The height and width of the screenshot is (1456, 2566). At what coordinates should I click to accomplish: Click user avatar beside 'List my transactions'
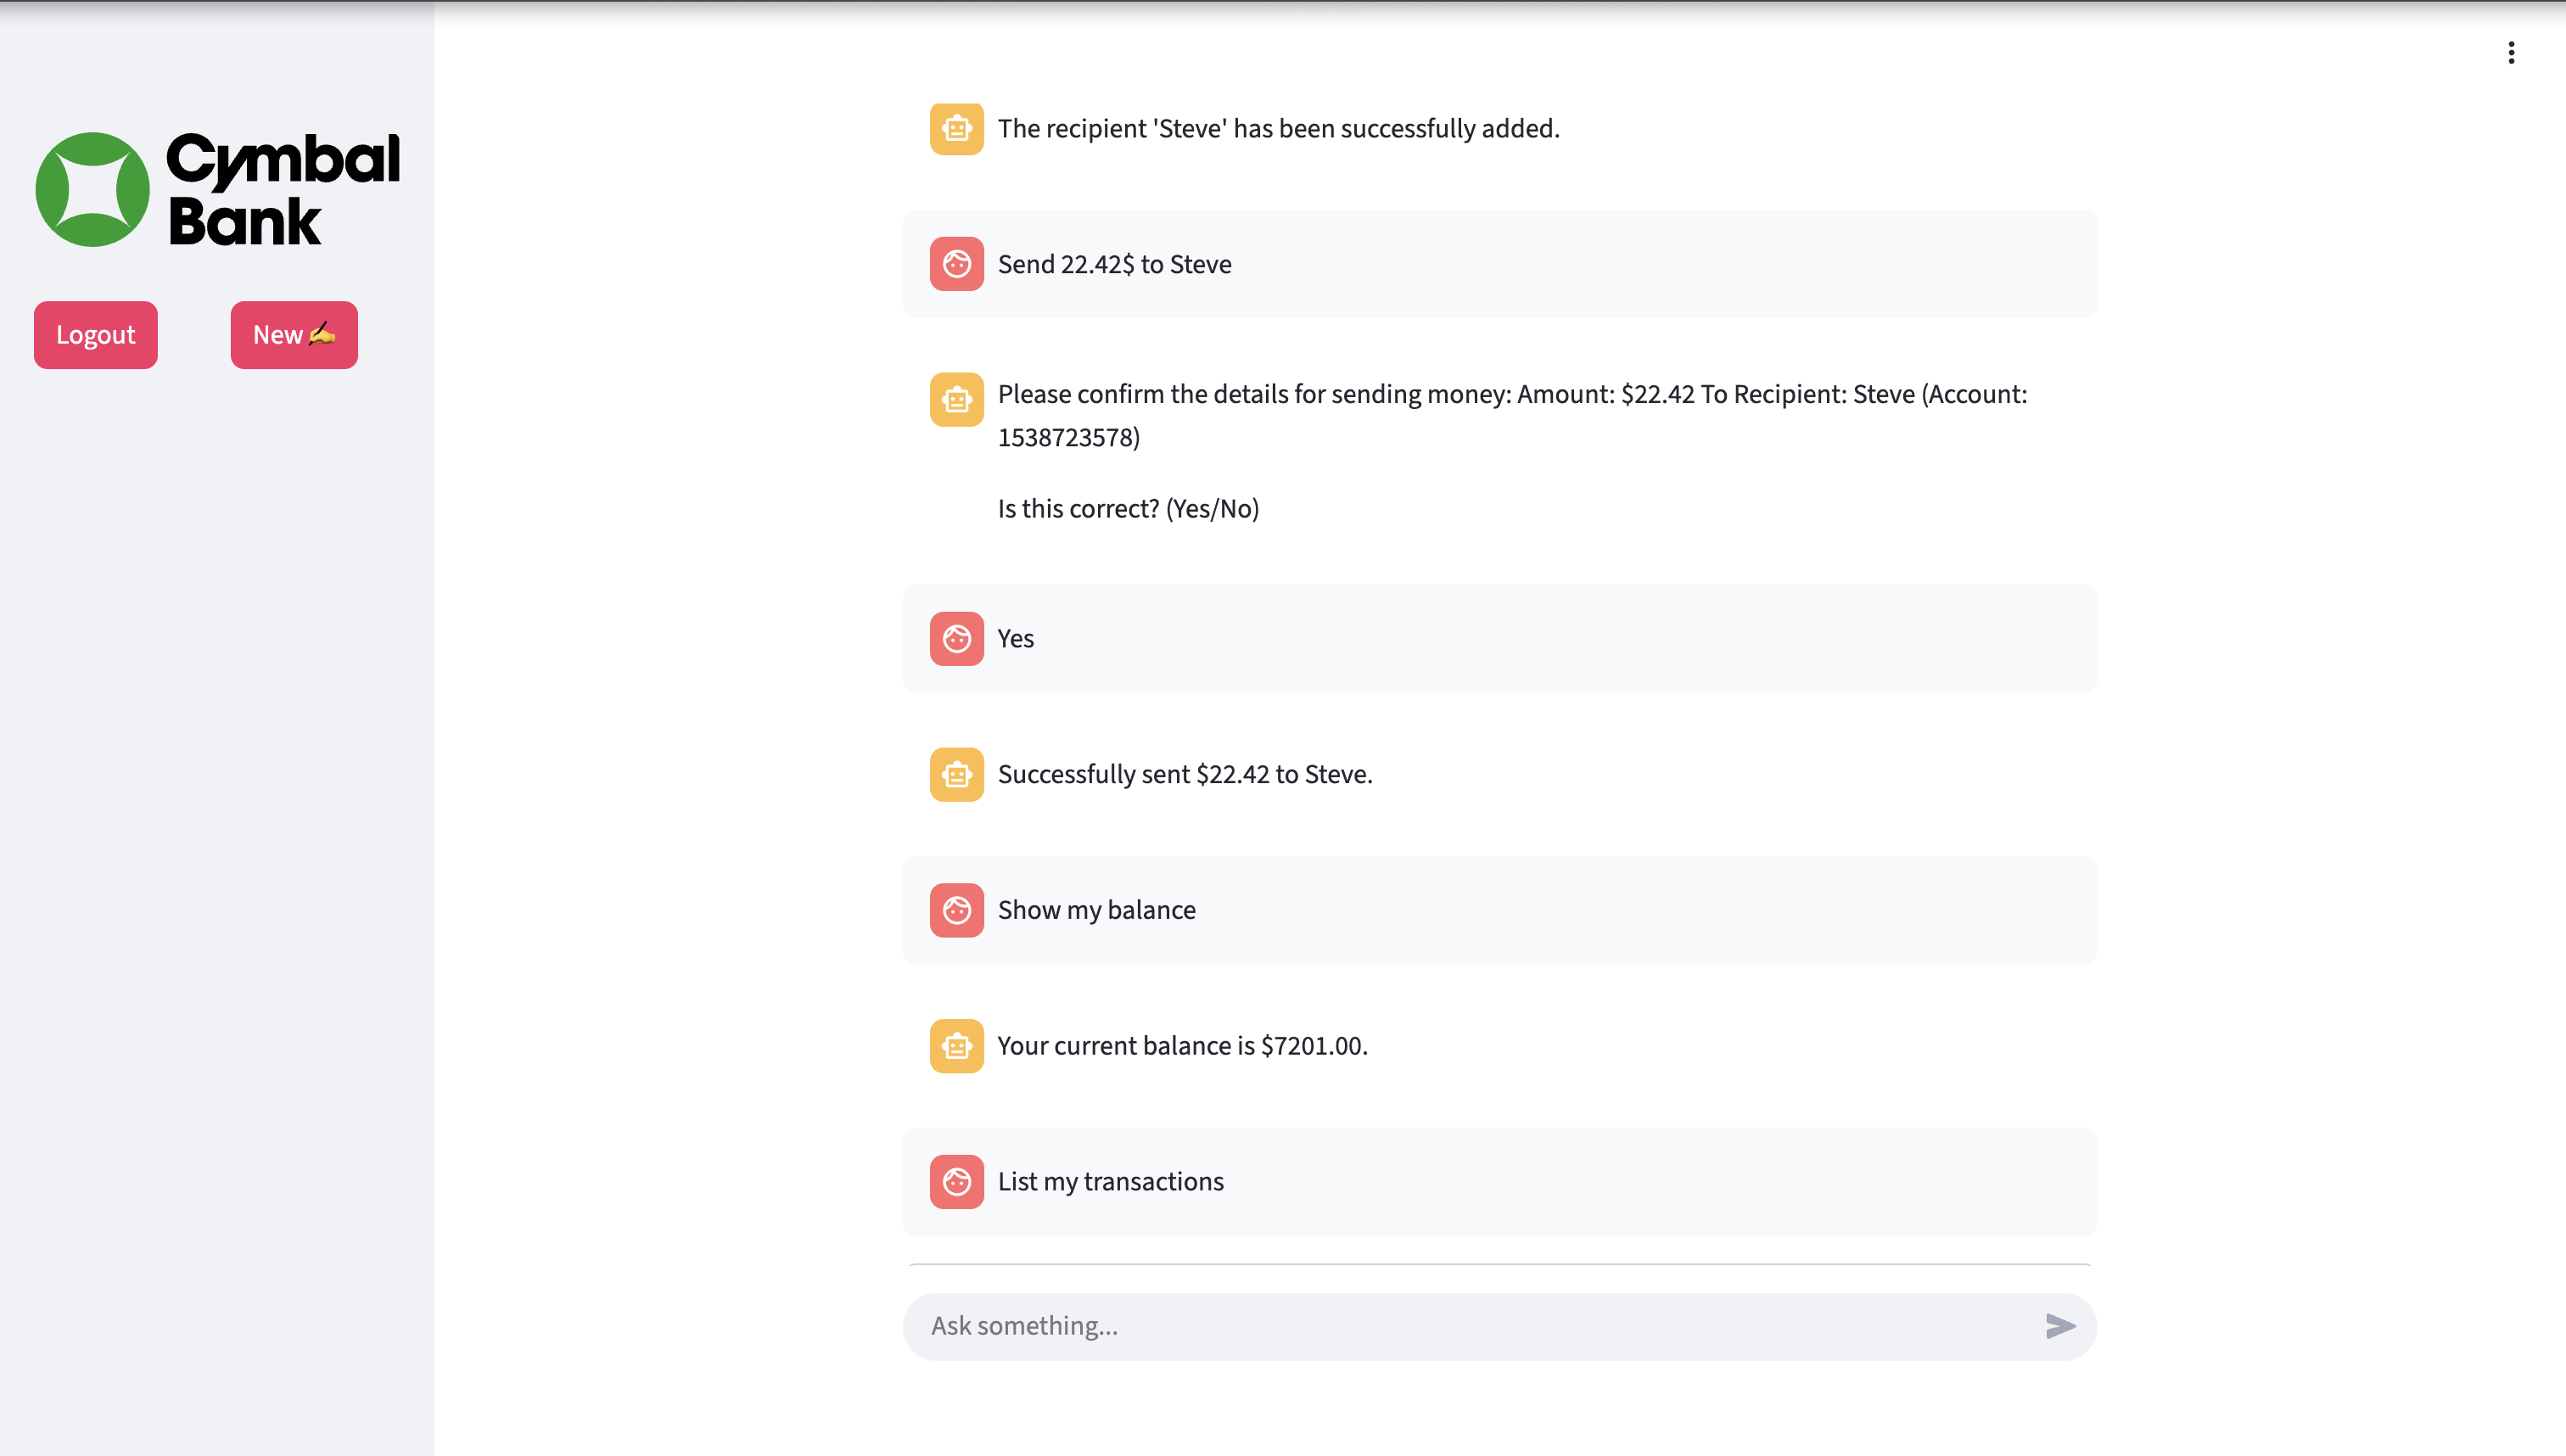[x=956, y=1182]
